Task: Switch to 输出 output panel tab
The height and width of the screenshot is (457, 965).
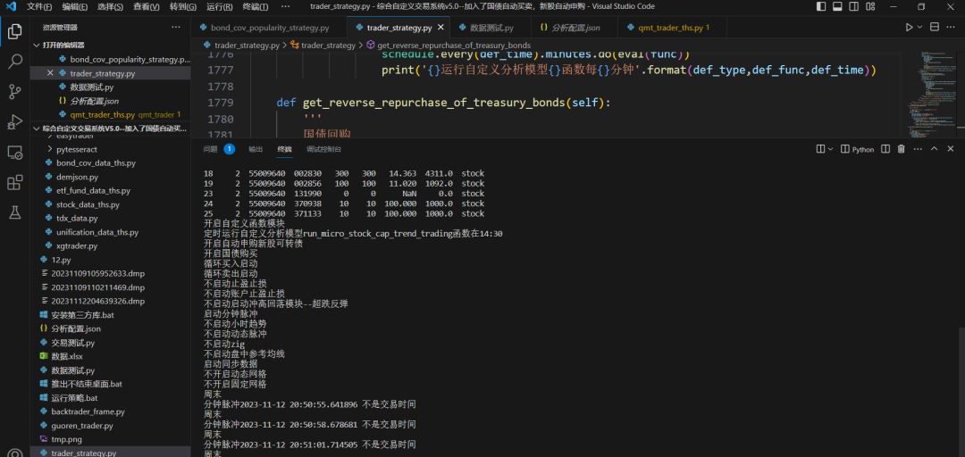Action: tap(256, 149)
